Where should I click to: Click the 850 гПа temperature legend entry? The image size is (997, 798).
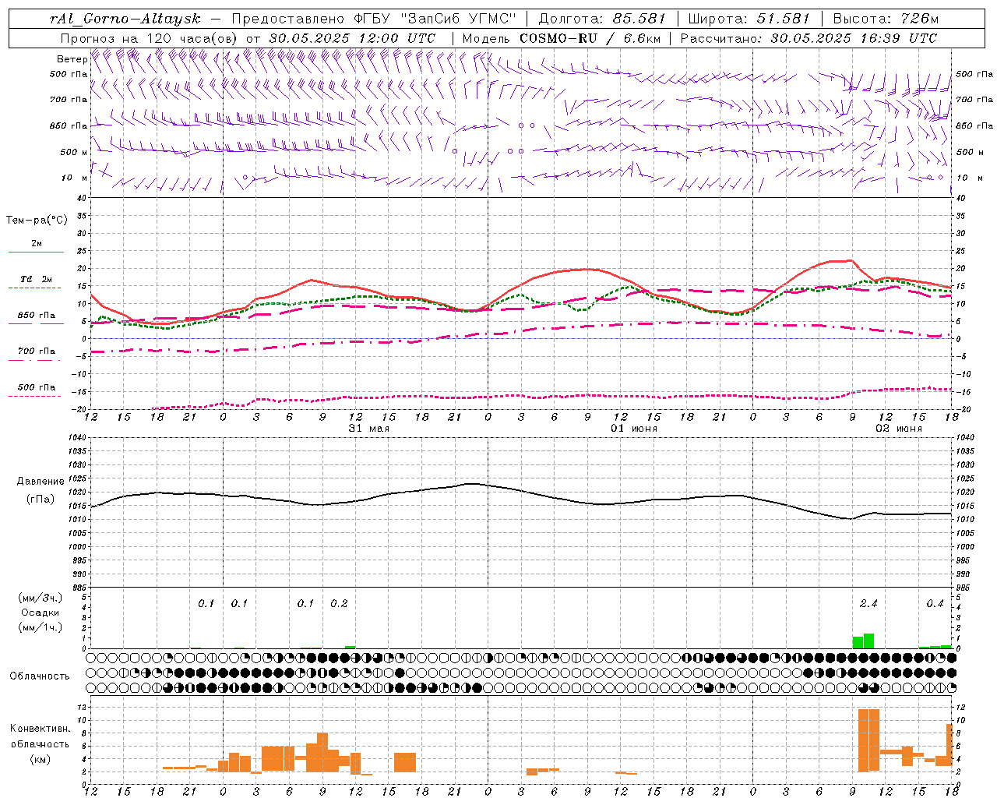tap(37, 316)
